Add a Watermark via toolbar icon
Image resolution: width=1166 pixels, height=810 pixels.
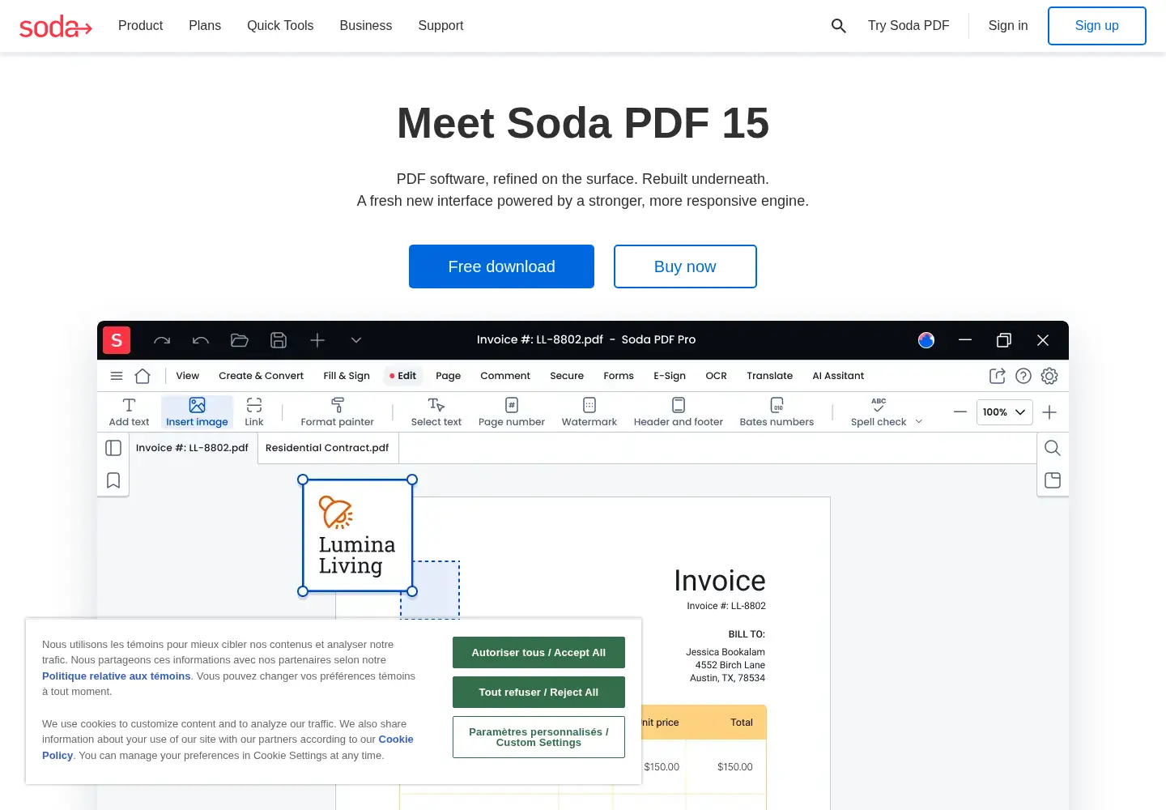[x=589, y=412]
